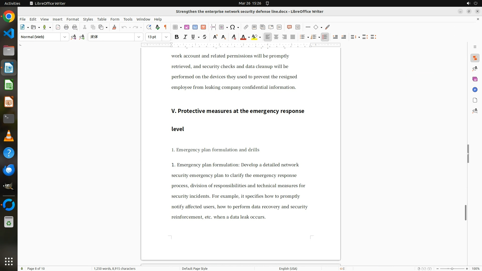Expand the font name dropdown
Image resolution: width=482 pixels, height=271 pixels.
click(139, 37)
